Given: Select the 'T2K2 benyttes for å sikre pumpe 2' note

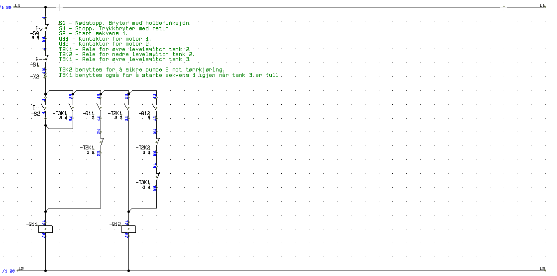Looking at the screenshot, I should (x=141, y=70).
